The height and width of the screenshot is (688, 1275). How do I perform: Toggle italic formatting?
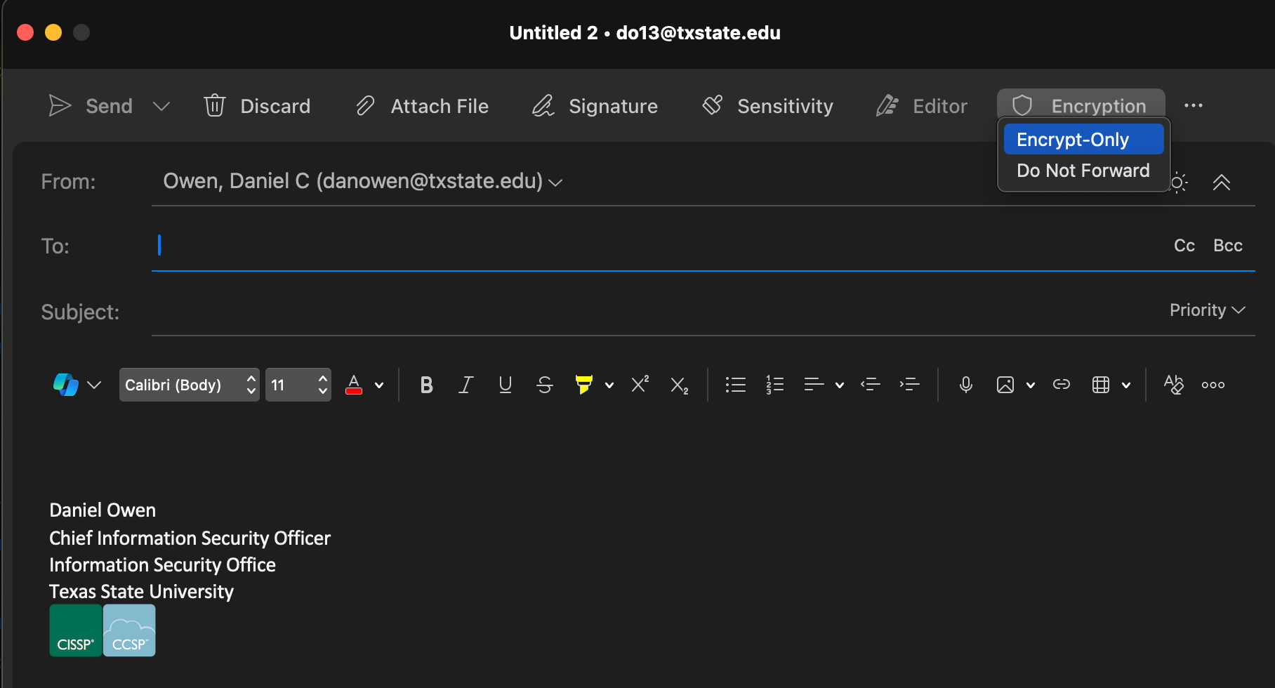(465, 384)
